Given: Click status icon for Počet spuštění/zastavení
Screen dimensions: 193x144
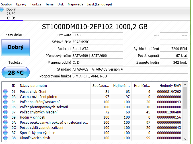Looking at the screenshot, I should click(x=5, y=102).
